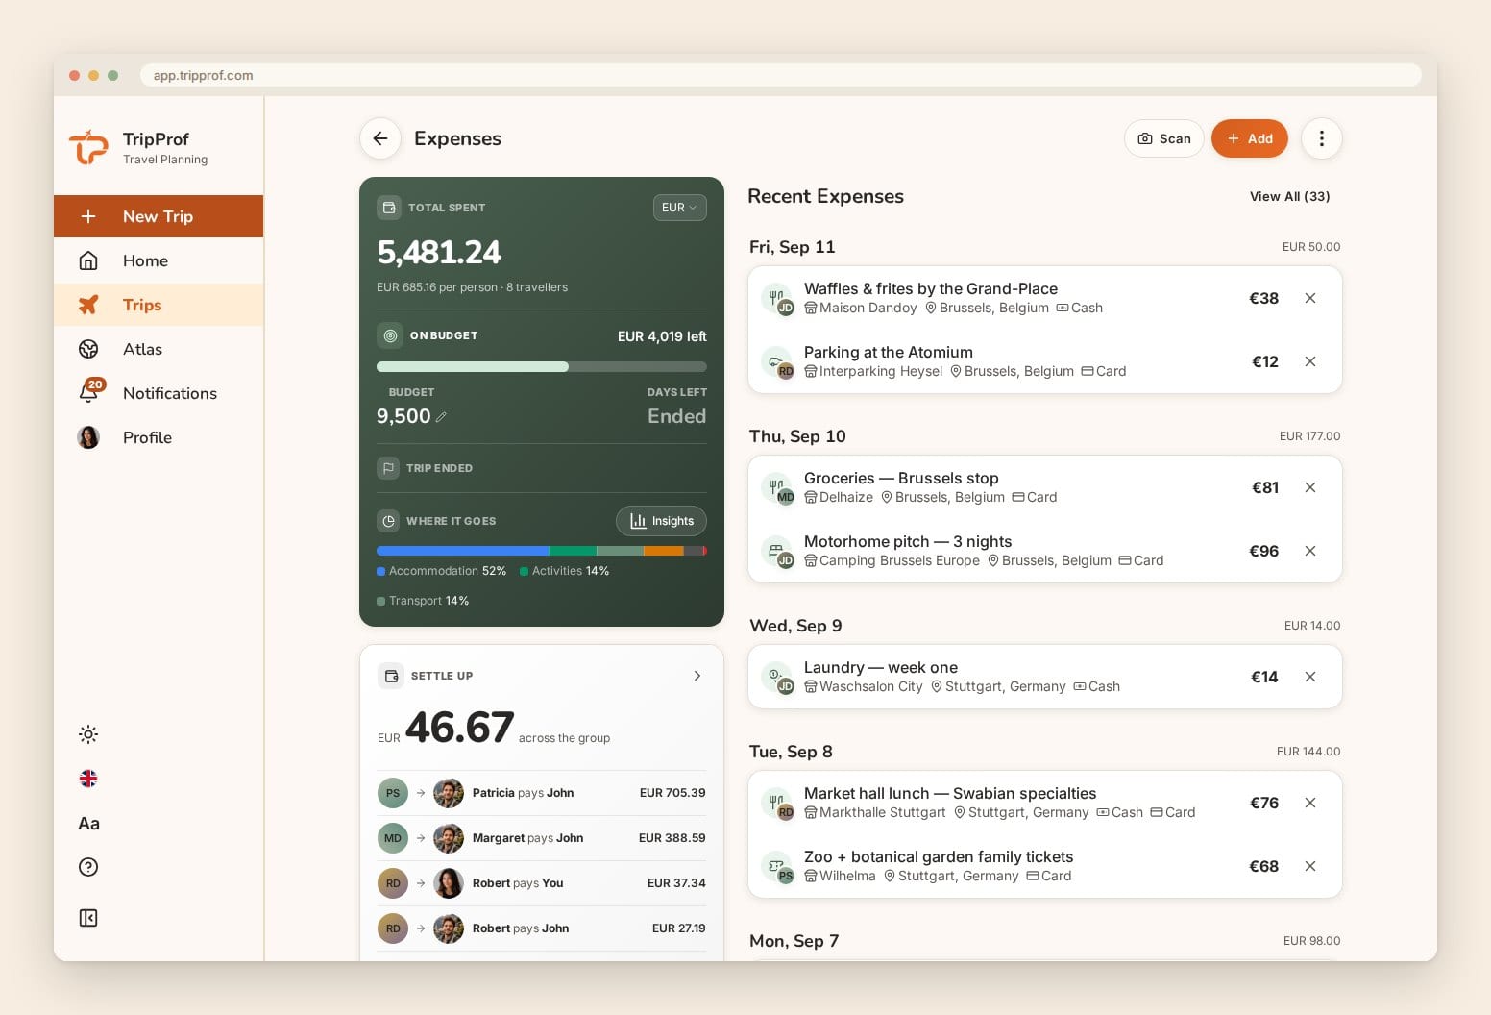Edit the budget with the pencil icon
Screen dimensions: 1491x1015
pos(441,417)
